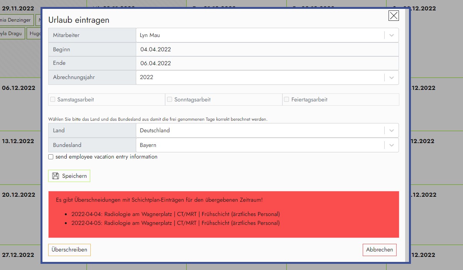463x270 pixels.
Task: Click the Abbrechen button
Action: (x=379, y=250)
